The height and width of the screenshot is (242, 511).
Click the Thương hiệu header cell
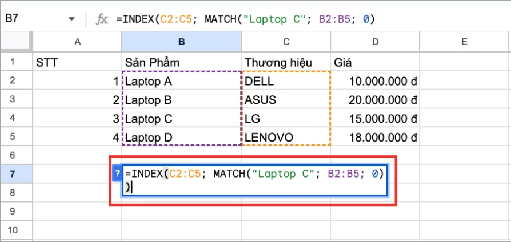(286, 62)
